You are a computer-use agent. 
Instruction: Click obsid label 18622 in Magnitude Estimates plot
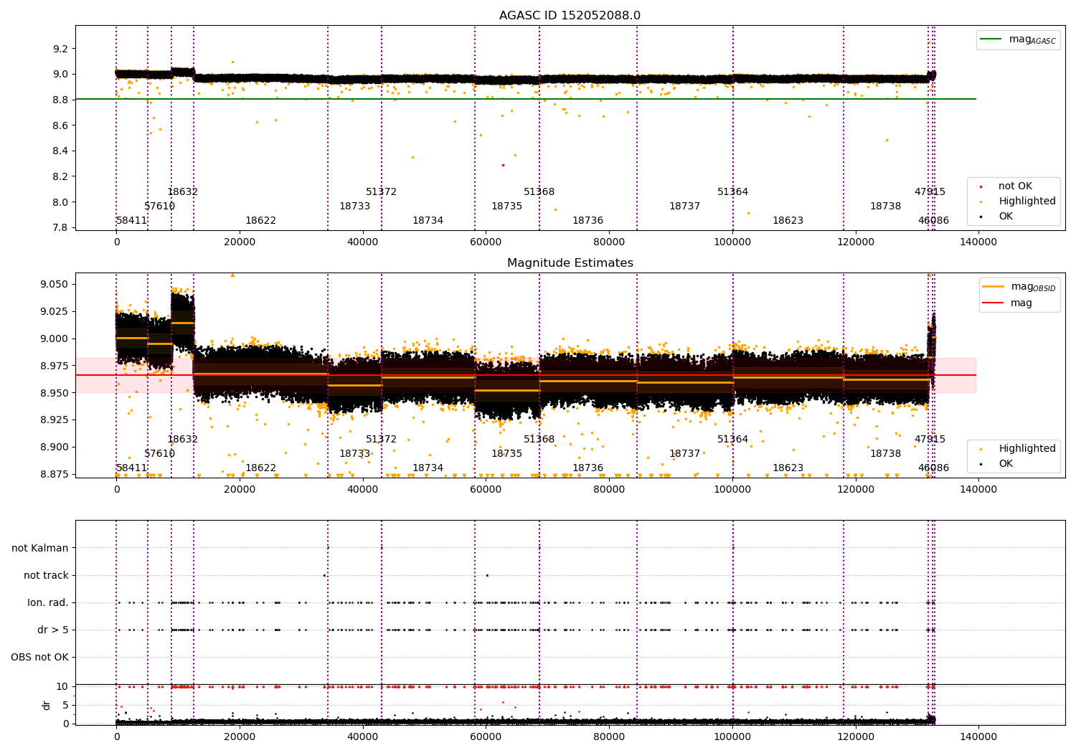click(260, 468)
